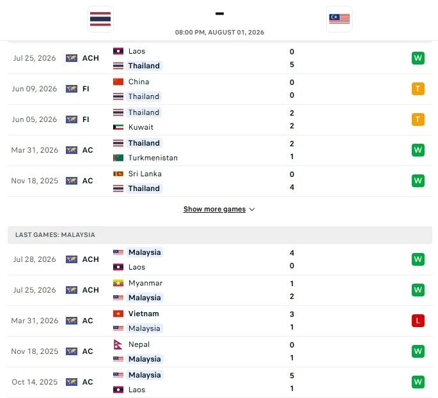
Task: Click the red L badge for Vietnam vs Malaysia
Action: tap(418, 321)
